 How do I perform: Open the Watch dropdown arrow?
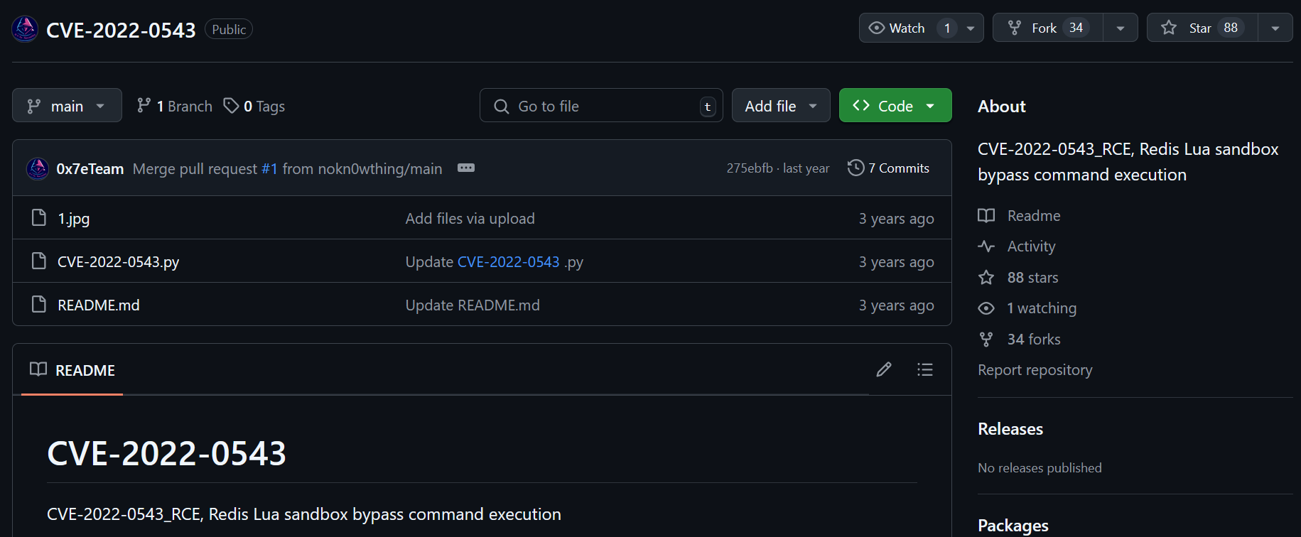click(971, 28)
